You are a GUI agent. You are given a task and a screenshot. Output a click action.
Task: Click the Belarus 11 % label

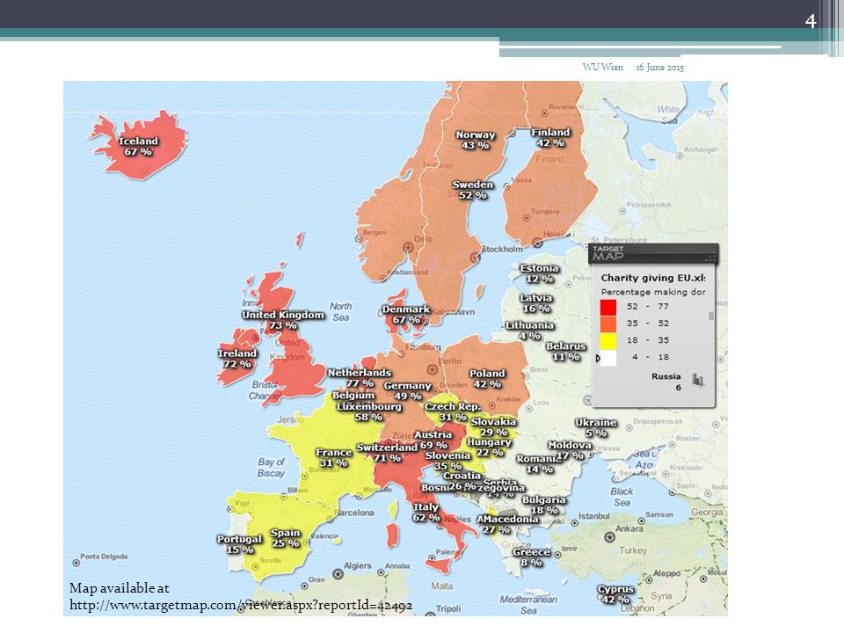[565, 352]
